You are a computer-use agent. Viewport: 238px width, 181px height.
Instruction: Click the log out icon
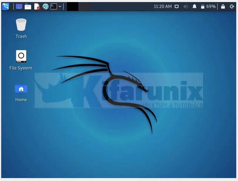[x=232, y=6]
